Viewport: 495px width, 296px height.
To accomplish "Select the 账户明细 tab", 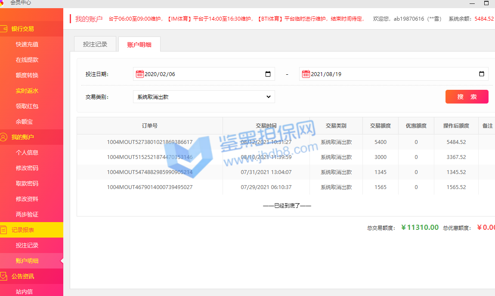I will [x=139, y=45].
